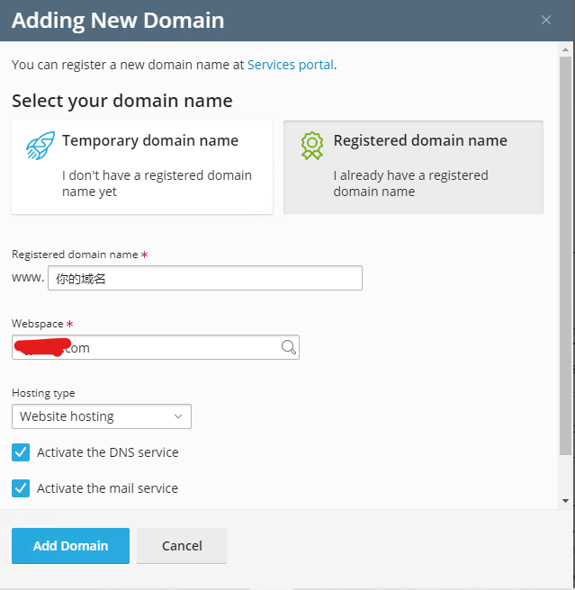
Task: Uncheck the Activate the mail service checkbox
Action: click(21, 488)
